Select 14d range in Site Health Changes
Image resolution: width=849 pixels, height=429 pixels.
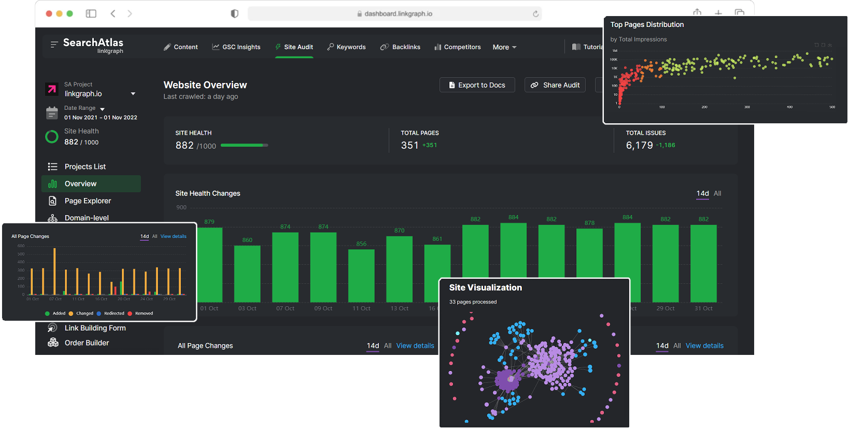(702, 193)
